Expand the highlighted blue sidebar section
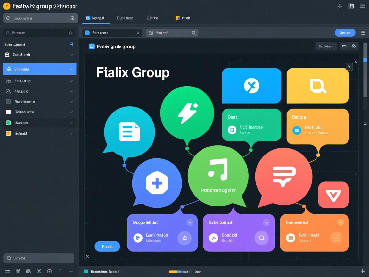369x277 pixels. tap(71, 69)
